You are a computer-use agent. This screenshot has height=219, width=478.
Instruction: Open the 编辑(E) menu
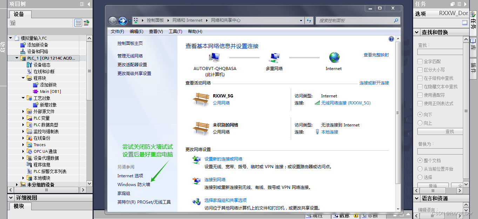pos(136,32)
